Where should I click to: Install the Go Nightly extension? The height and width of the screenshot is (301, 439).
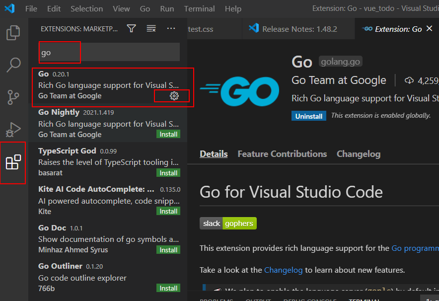coord(168,135)
